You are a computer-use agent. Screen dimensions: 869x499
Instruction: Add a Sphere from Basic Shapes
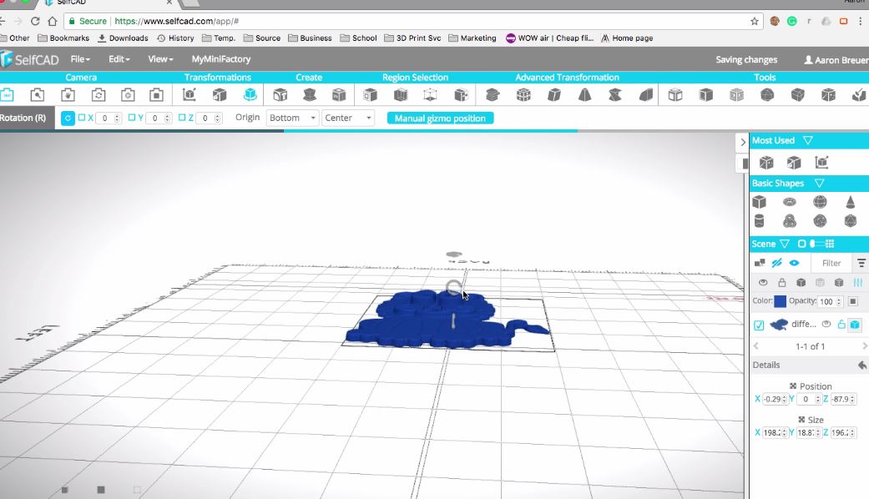point(820,202)
